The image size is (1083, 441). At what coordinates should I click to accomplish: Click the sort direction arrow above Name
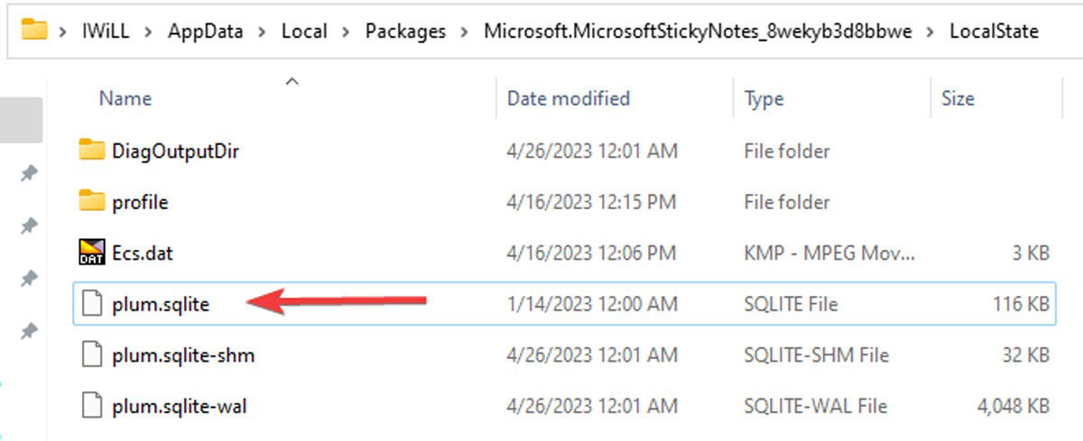click(x=292, y=81)
